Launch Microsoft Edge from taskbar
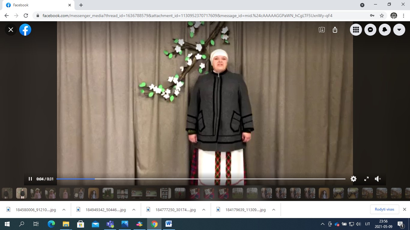410x230 pixels. click(51, 224)
